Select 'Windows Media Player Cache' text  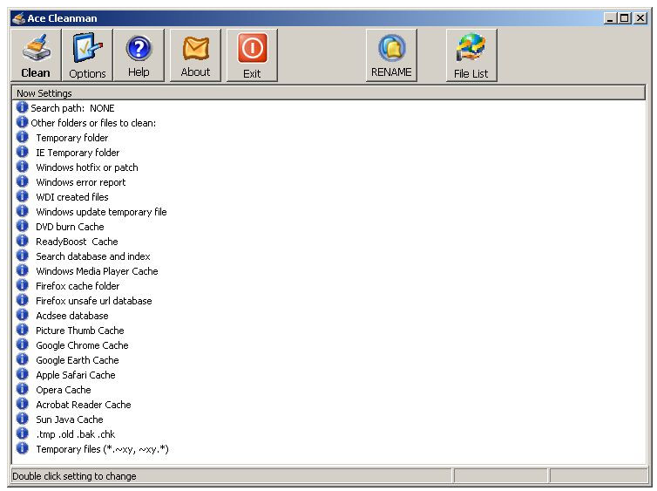pyautogui.click(x=97, y=271)
